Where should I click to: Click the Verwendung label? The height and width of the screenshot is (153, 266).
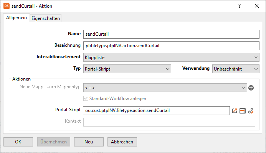coord(196,68)
